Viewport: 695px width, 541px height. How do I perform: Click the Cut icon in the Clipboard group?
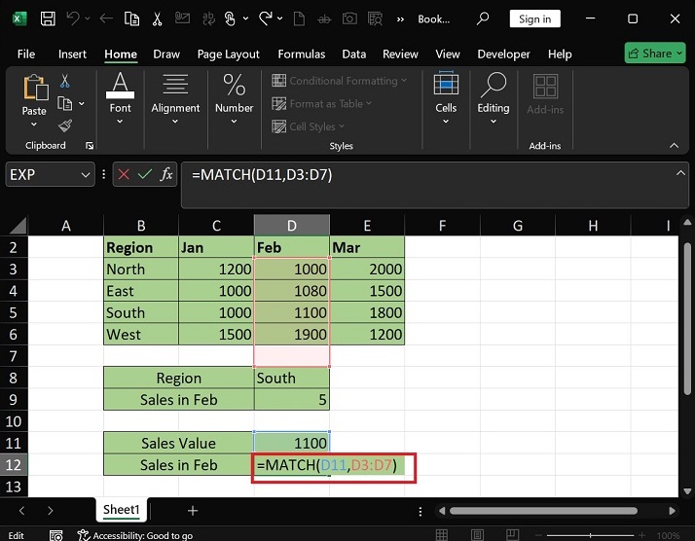[x=64, y=81]
